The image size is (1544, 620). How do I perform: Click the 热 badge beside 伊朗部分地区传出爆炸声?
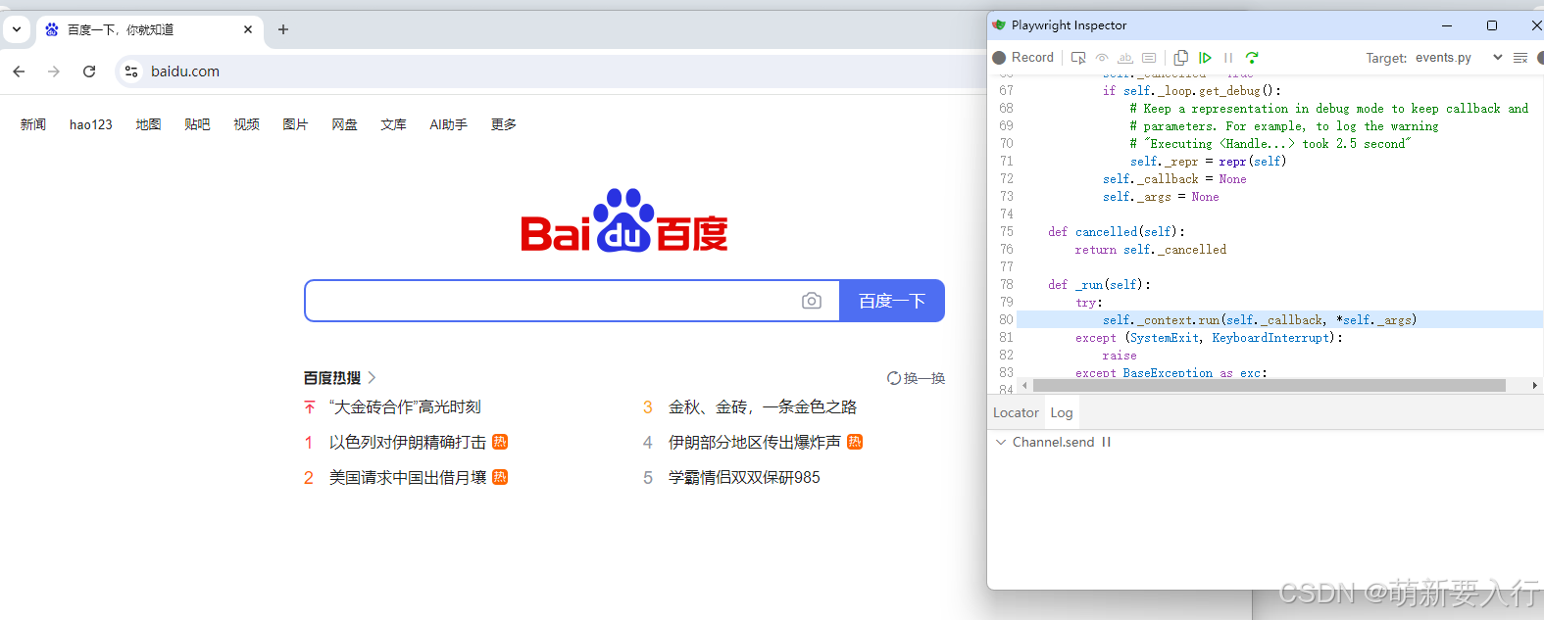[855, 442]
